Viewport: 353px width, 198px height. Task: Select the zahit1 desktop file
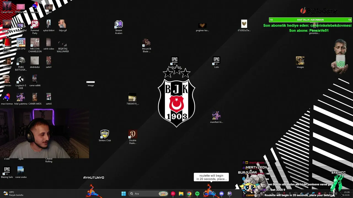[x=49, y=62]
